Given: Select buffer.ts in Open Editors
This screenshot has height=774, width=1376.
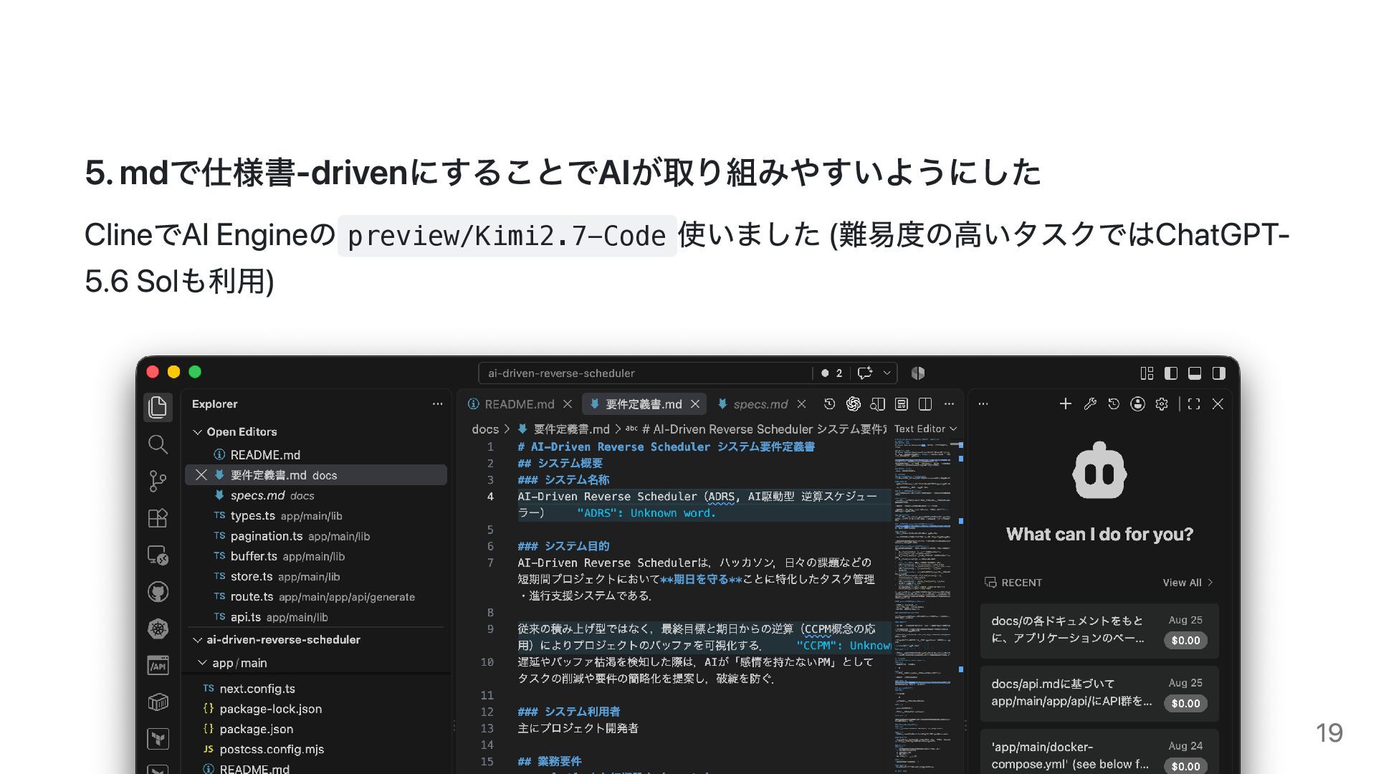Looking at the screenshot, I should coord(316,556).
